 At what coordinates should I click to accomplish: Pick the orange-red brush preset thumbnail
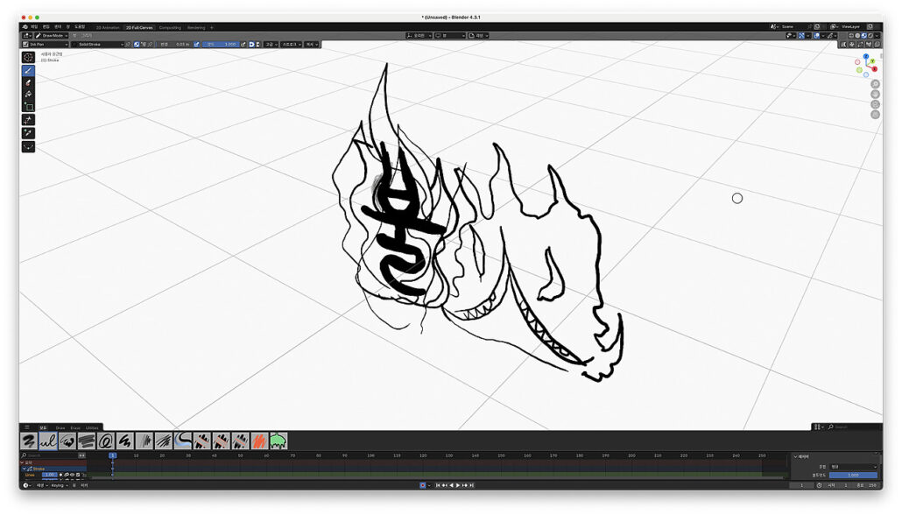click(259, 440)
